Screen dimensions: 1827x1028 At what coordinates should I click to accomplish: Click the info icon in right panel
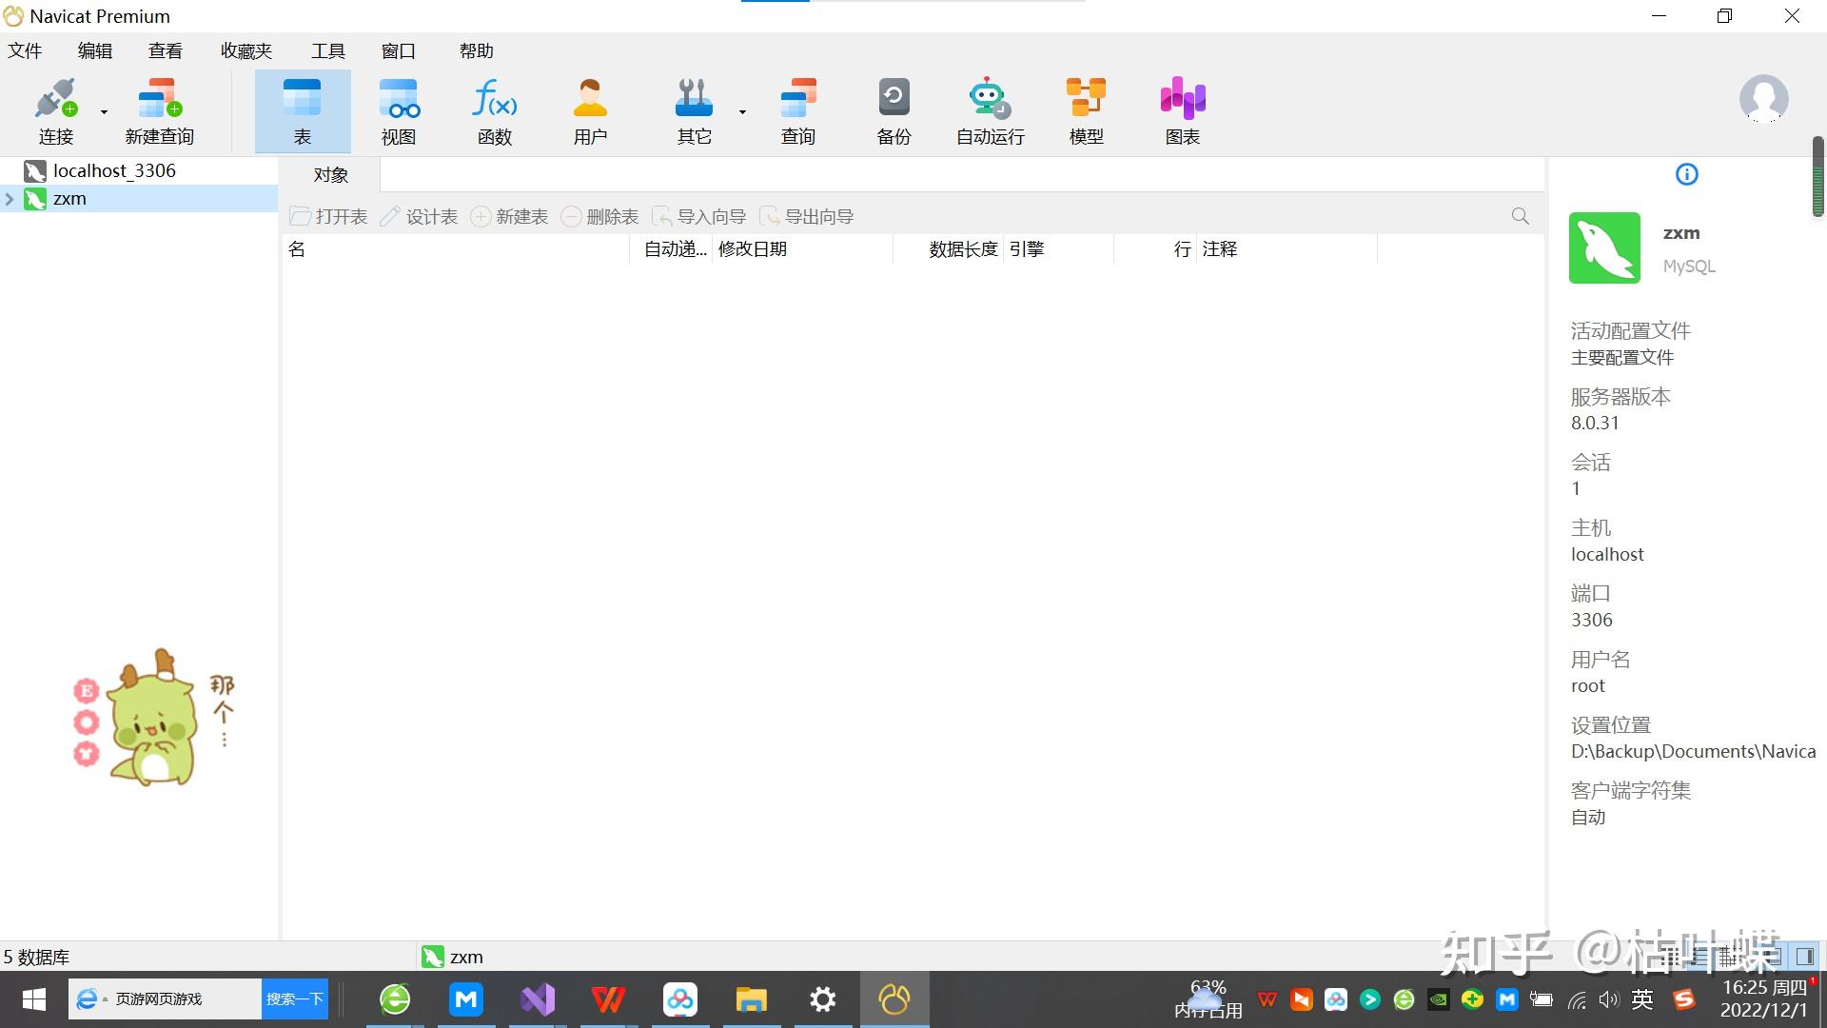(1686, 174)
